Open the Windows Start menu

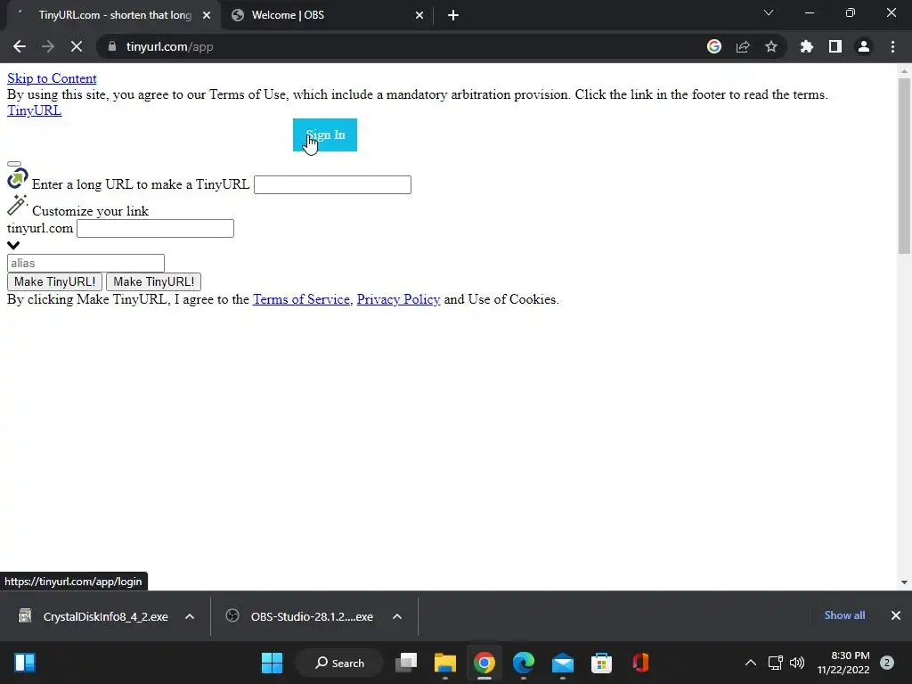272,663
